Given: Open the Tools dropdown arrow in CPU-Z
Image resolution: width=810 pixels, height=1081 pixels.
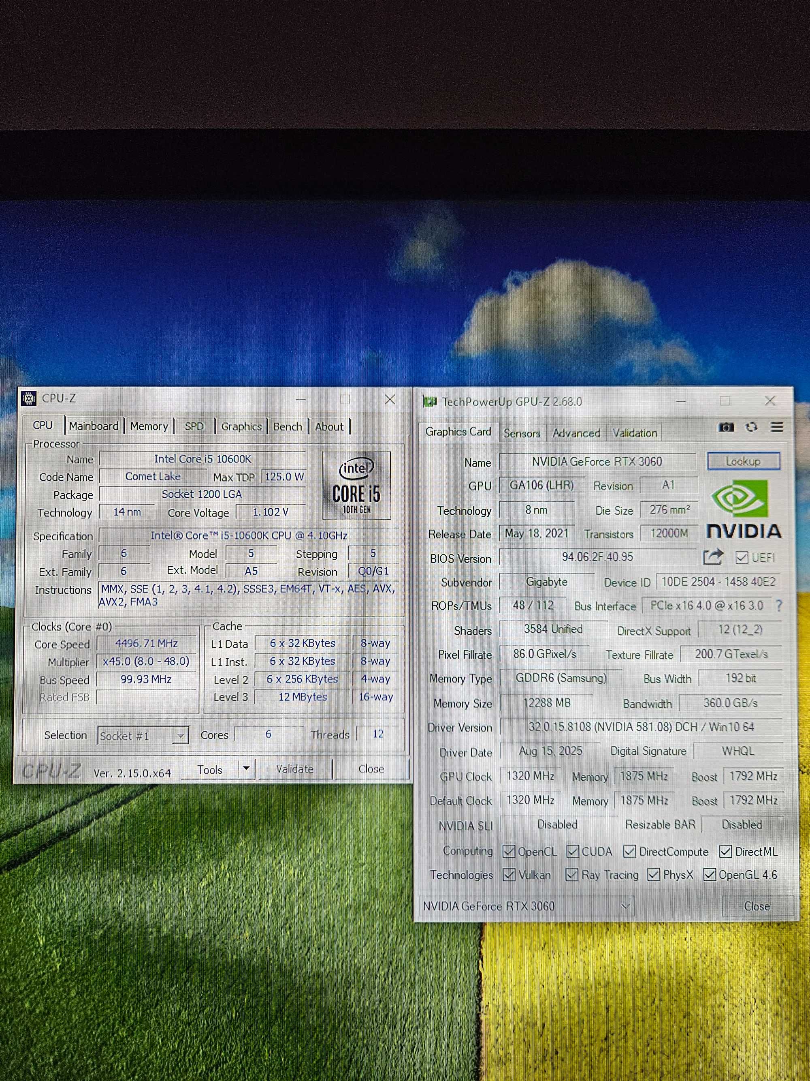Looking at the screenshot, I should 246,769.
